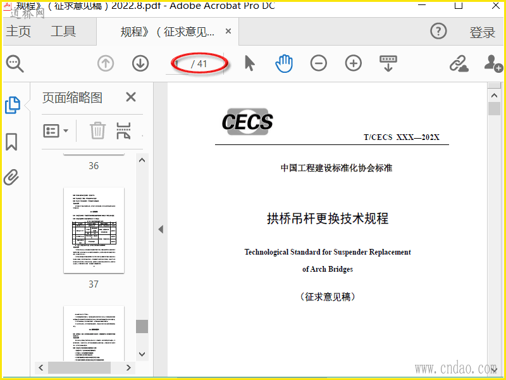506x380 pixels.
Task: Go to previous page with up arrow
Action: 106,64
